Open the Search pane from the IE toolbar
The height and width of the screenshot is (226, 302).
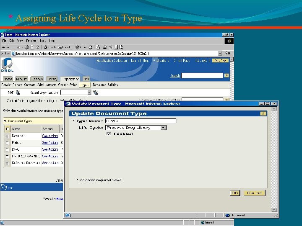pyautogui.click(x=49, y=47)
